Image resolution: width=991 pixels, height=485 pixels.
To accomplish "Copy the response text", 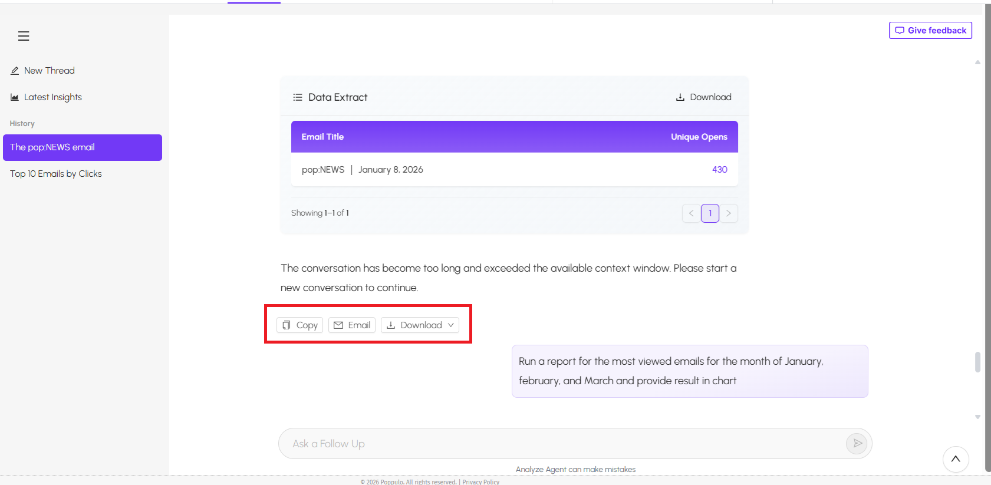I will 299,325.
